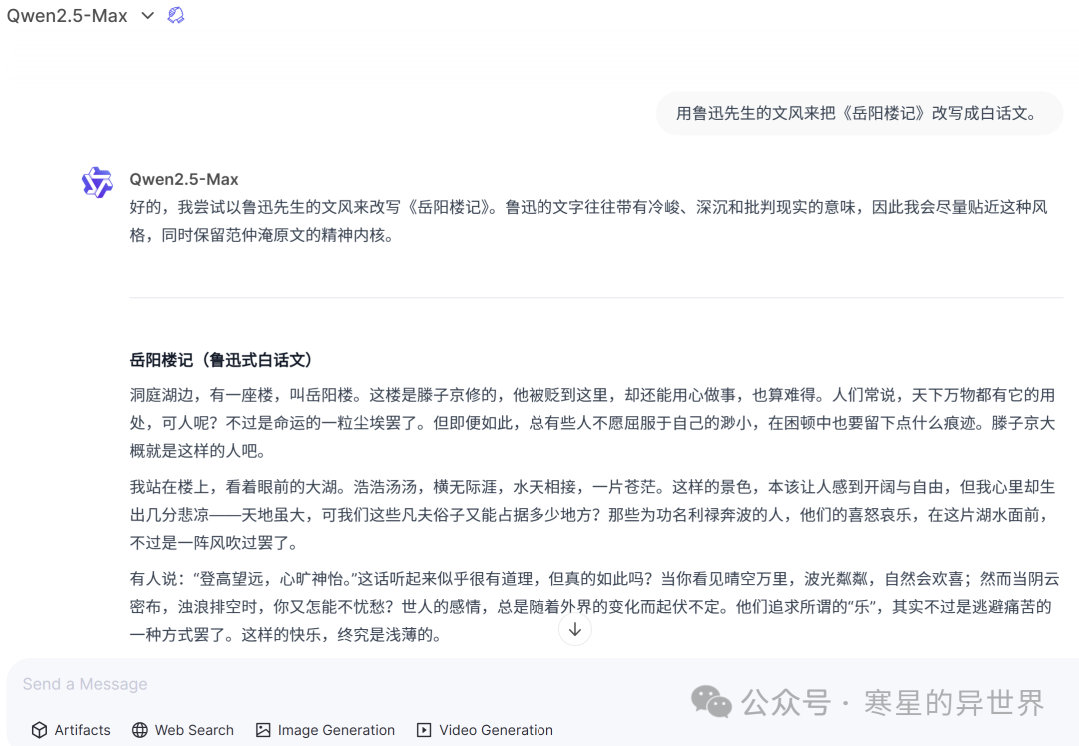Click the Web Search globe icon
Screen dimensions: 1079x746
coord(140,730)
